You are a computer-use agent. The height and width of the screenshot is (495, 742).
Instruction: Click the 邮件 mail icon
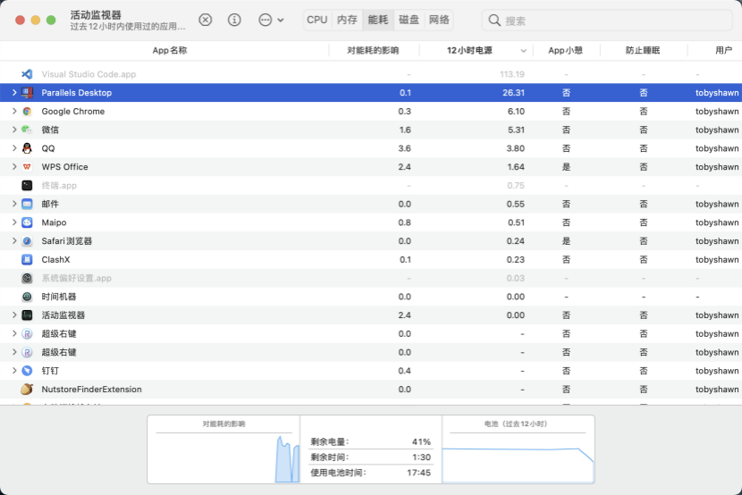click(x=27, y=204)
